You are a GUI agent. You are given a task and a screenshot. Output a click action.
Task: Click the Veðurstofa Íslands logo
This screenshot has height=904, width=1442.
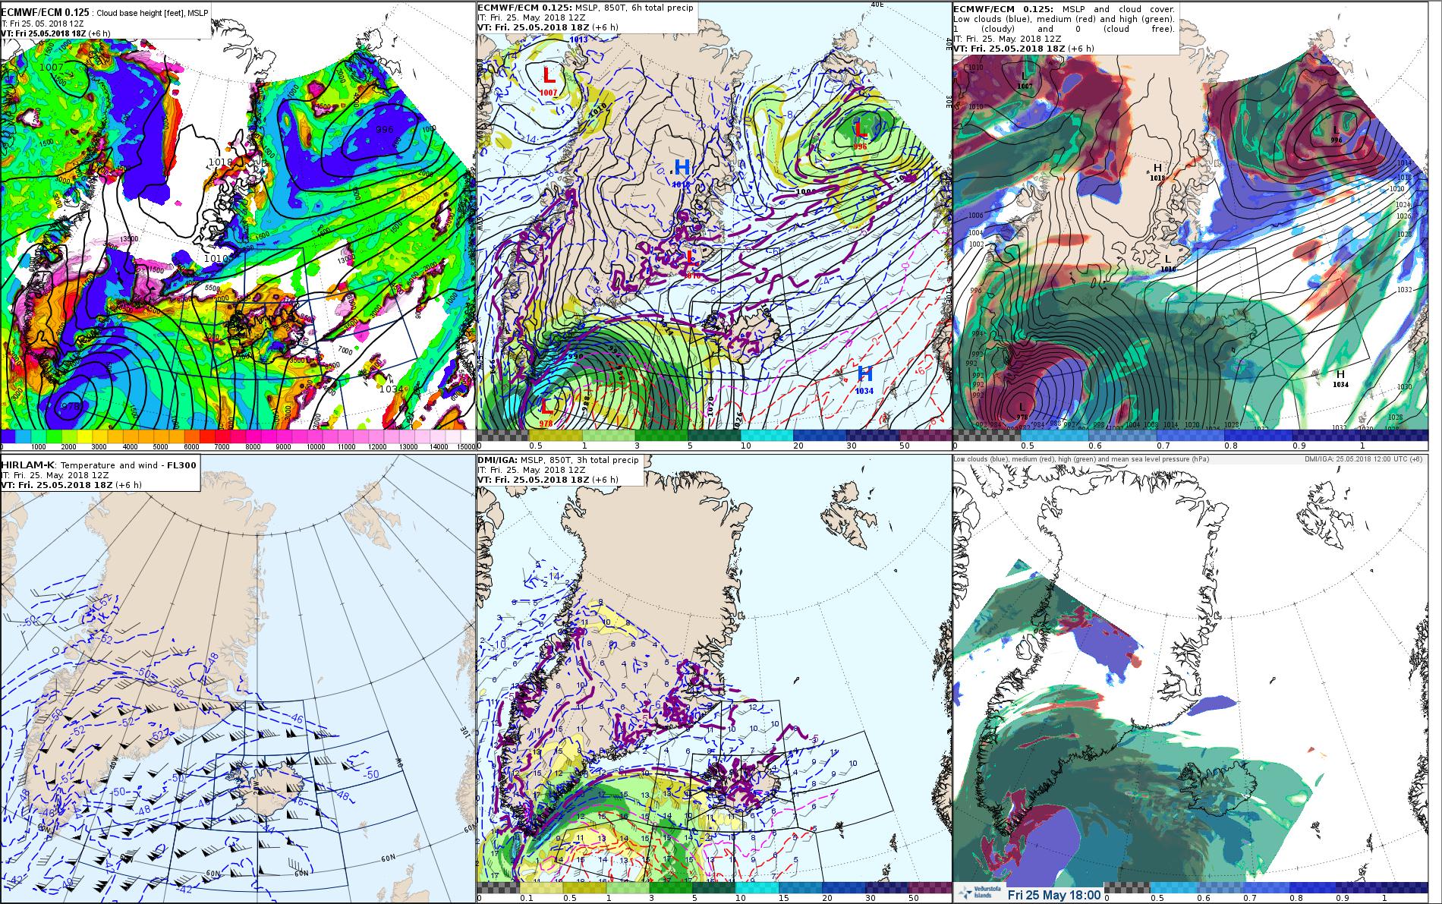(x=979, y=894)
